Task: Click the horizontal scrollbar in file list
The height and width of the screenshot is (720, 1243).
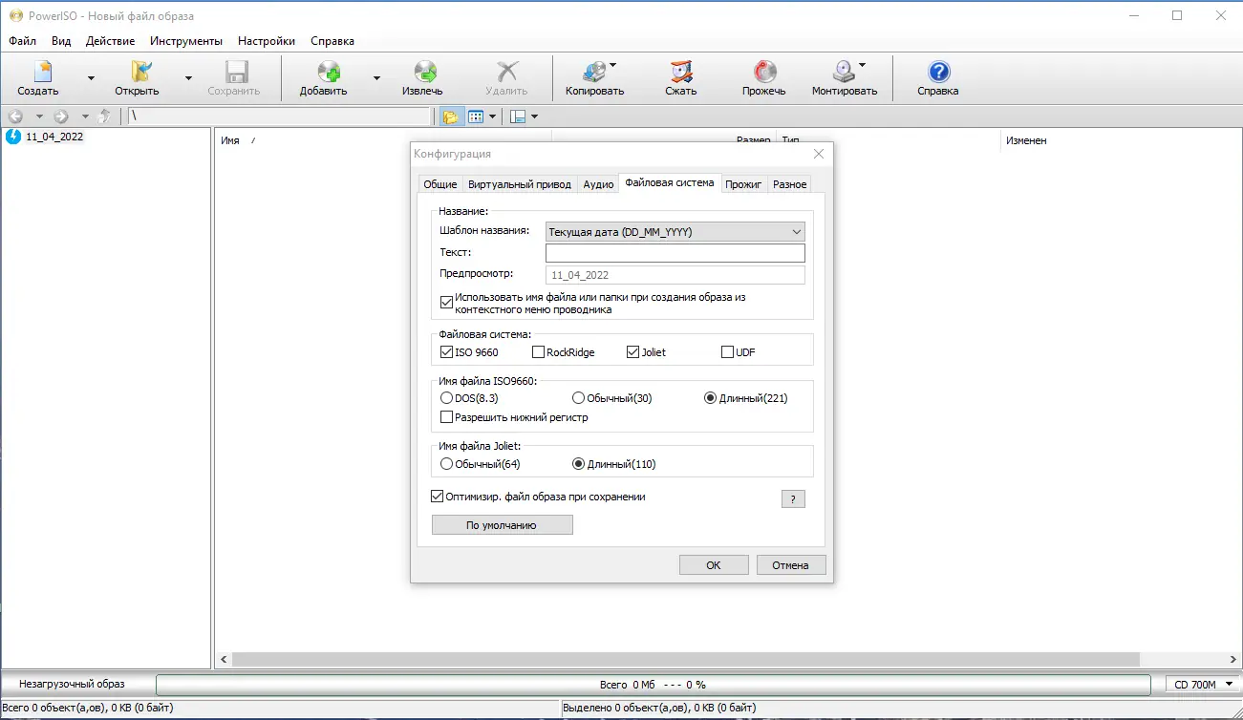Action: (686, 660)
